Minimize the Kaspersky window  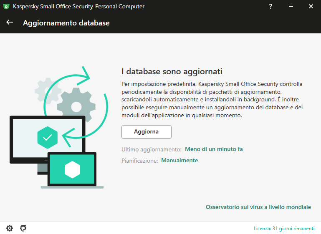[291, 6]
